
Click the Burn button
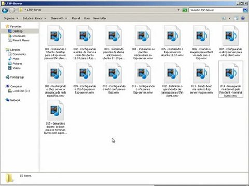(x=87, y=18)
